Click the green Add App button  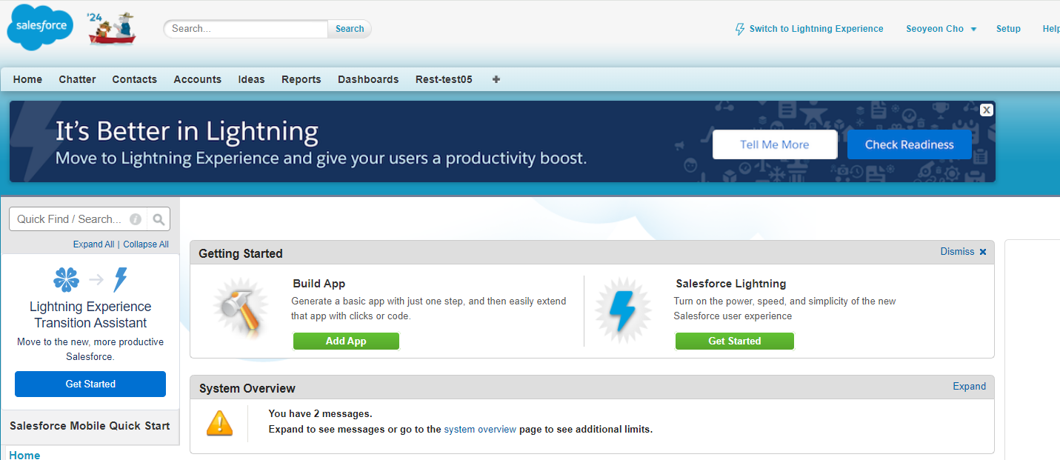point(346,341)
